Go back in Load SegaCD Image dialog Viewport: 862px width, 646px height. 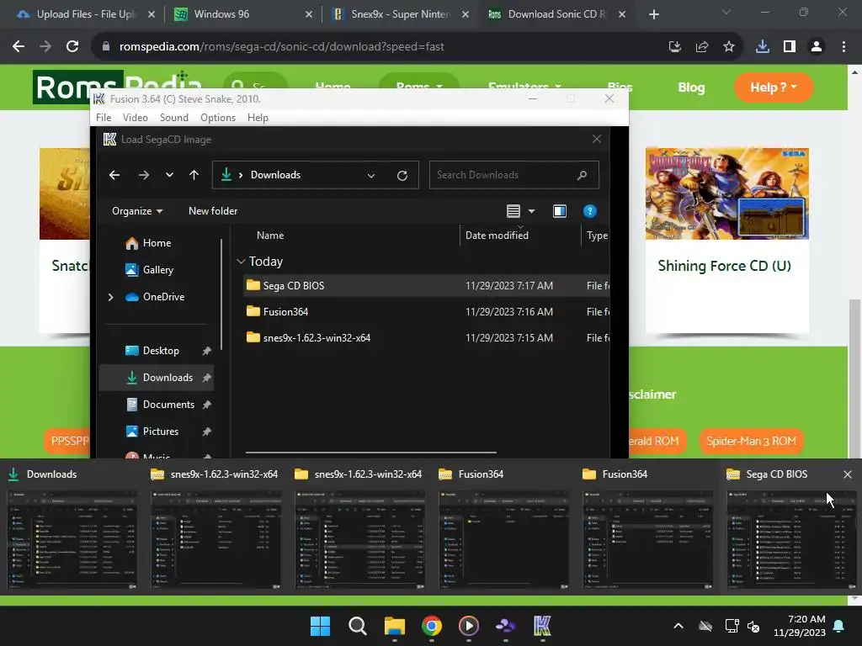click(x=114, y=175)
